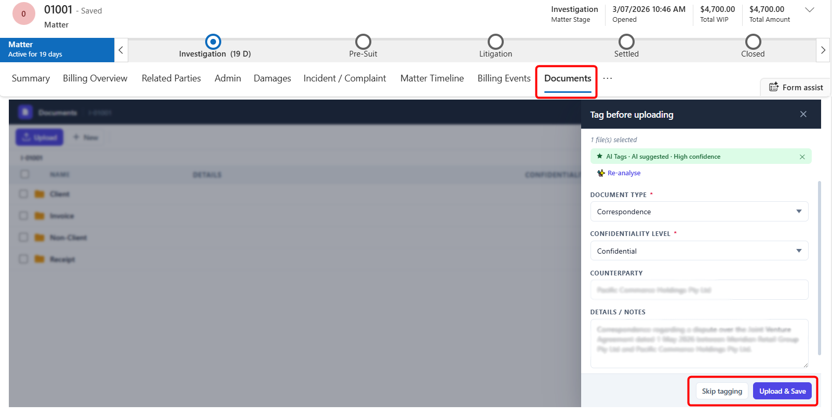Image resolution: width=832 pixels, height=417 pixels.
Task: Close the Tag before uploading panel
Action: pos(803,114)
